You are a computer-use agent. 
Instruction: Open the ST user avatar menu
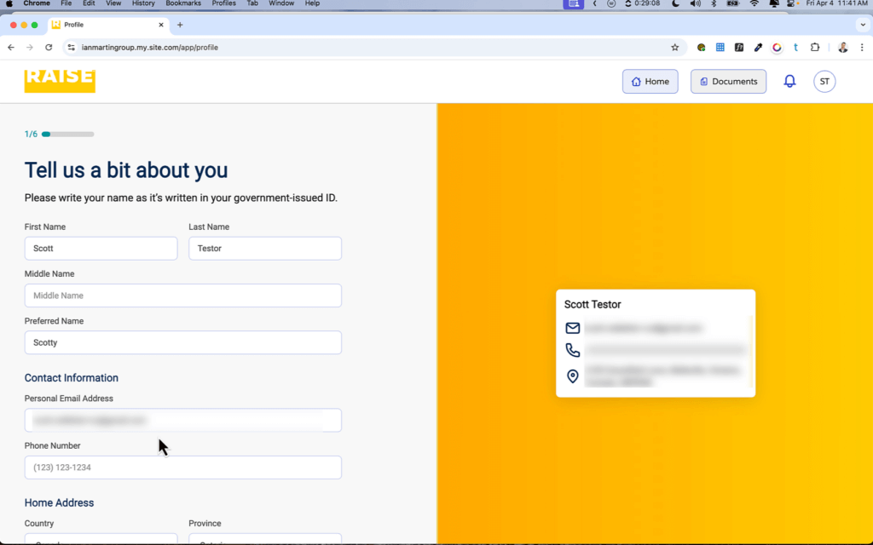824,82
